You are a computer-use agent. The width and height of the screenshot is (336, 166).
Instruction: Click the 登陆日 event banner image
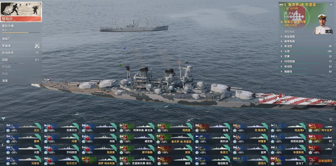[21, 12]
